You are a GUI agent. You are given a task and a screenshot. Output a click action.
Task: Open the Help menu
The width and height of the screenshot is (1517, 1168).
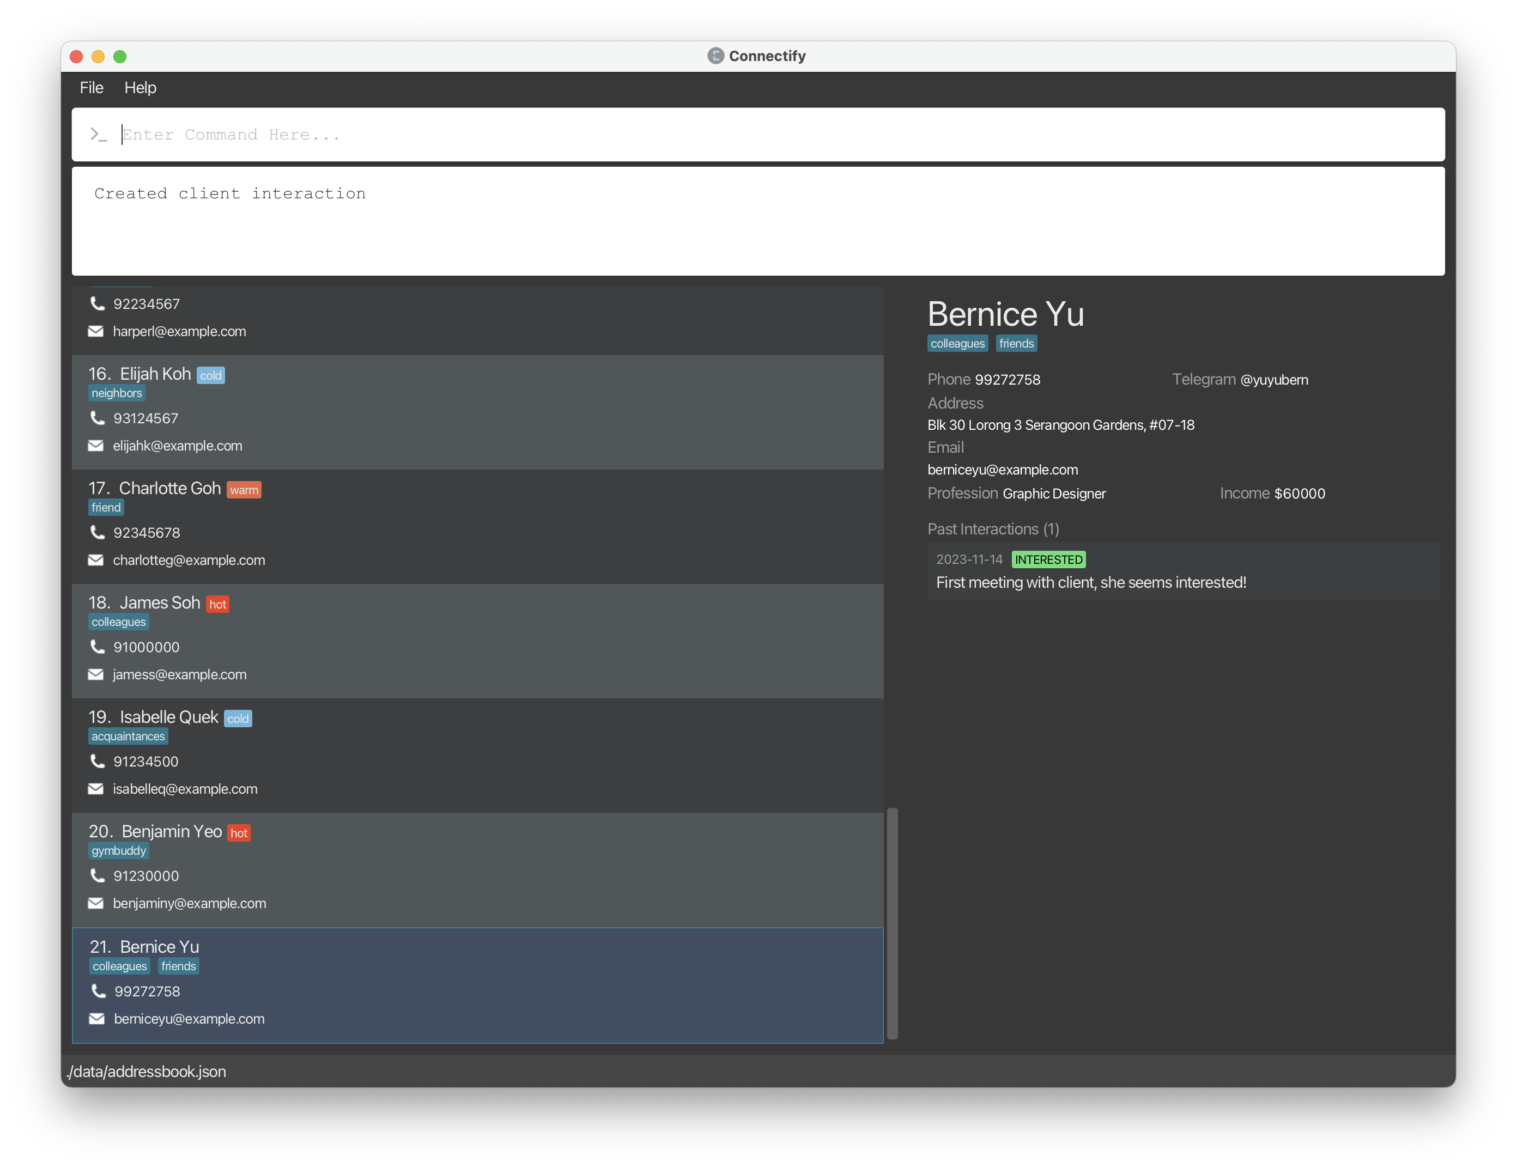pos(139,87)
